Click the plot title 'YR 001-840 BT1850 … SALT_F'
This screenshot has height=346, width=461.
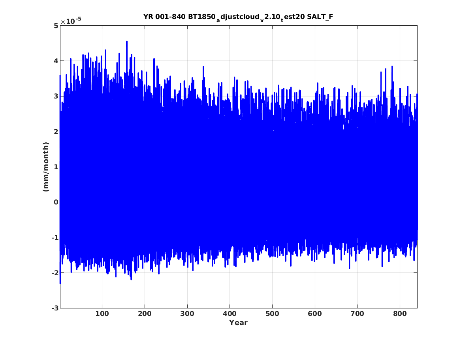tap(238, 17)
